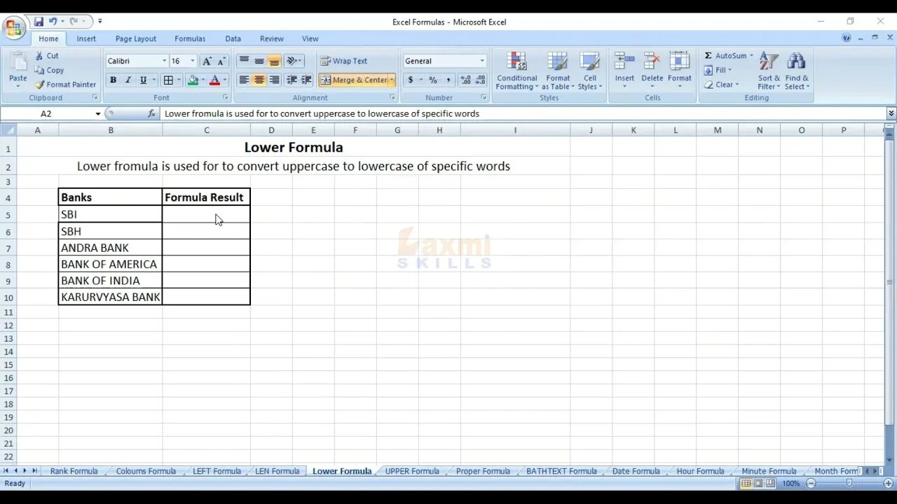
Task: Toggle Bold formatting
Action: coord(113,80)
